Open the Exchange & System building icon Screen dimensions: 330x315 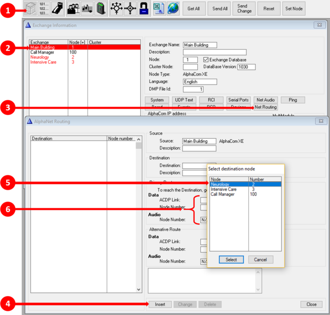coord(31,8)
